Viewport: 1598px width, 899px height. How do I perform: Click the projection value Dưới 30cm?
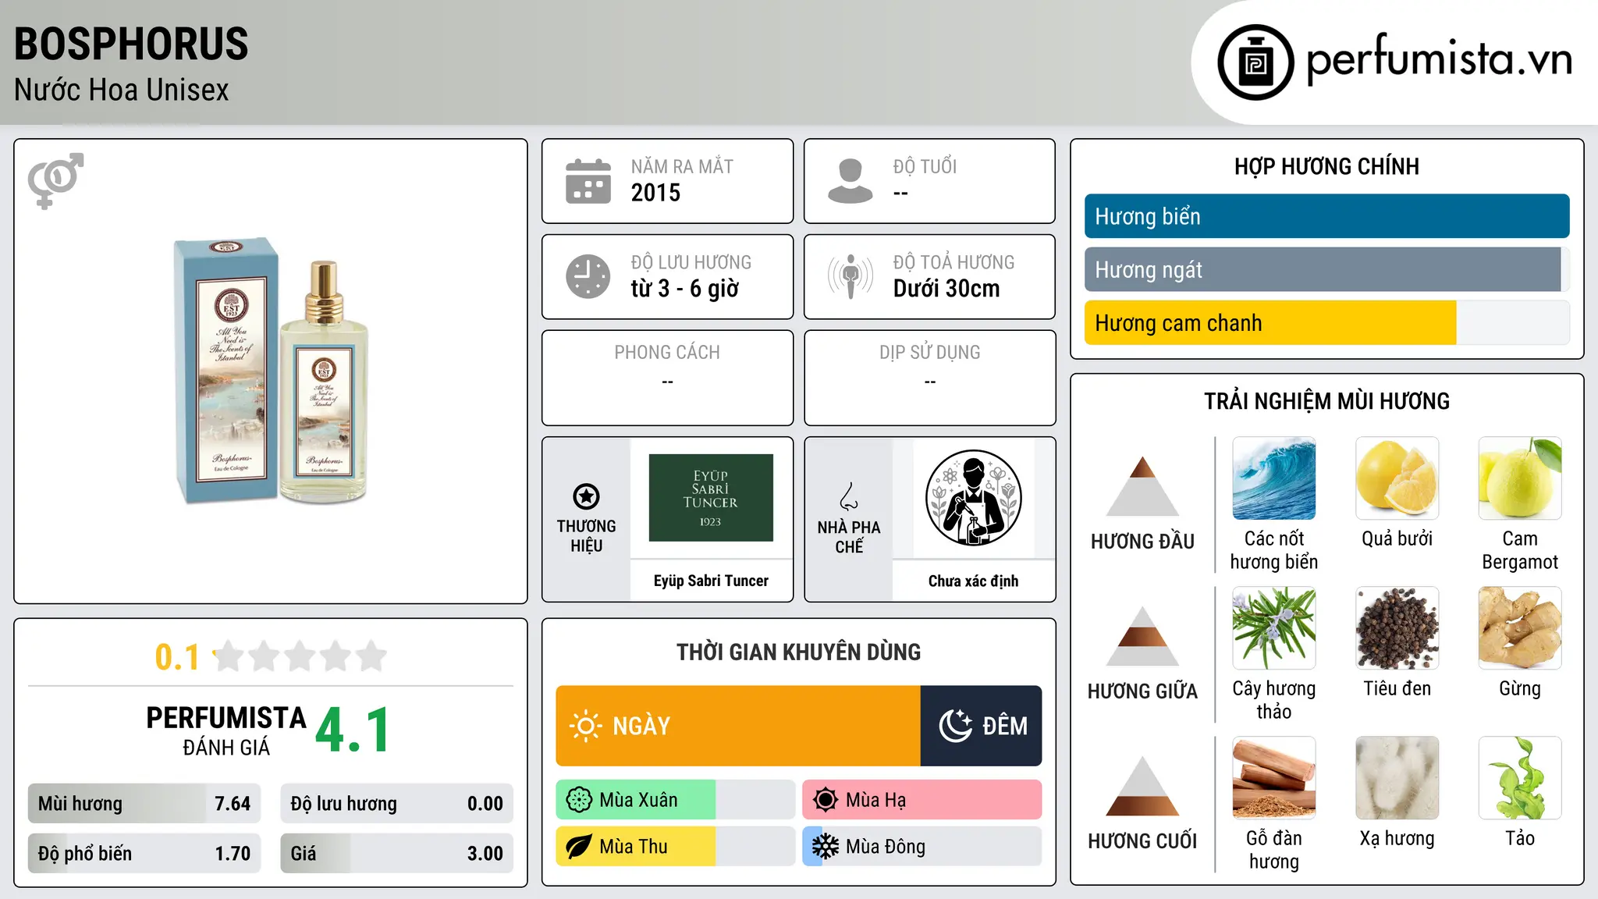point(946,289)
